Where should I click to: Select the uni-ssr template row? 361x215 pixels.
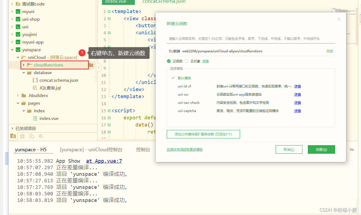point(236,94)
